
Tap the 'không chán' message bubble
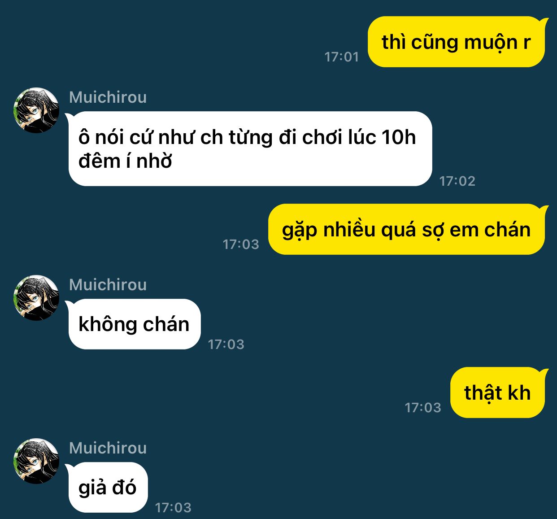coord(134,324)
